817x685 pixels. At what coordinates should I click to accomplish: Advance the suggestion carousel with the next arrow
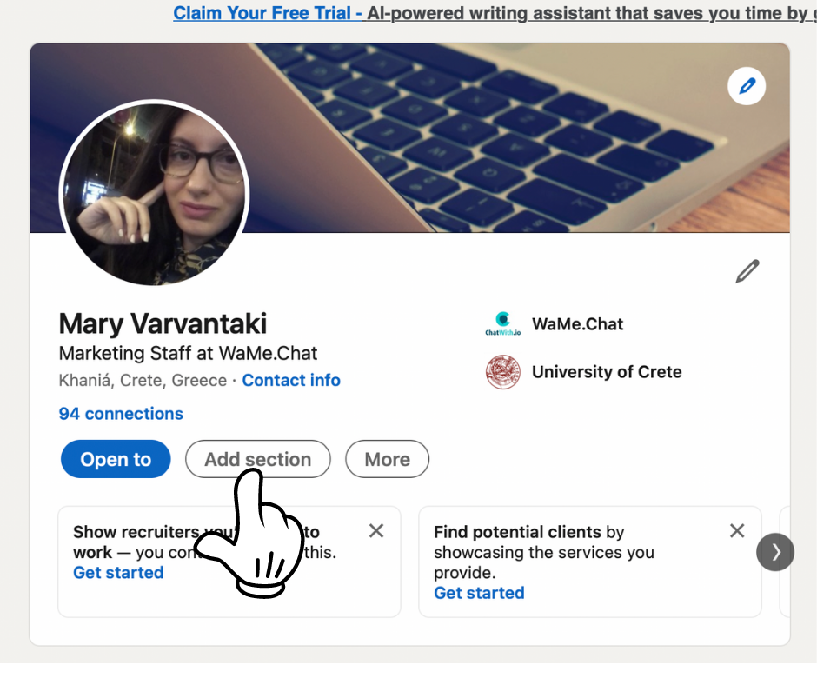pos(775,551)
